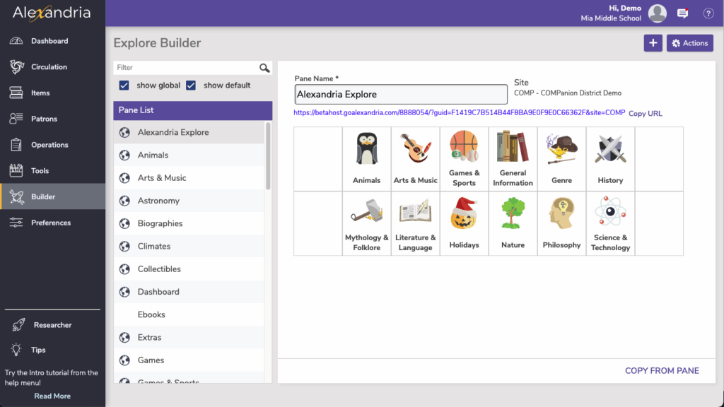Click the plus button to add pane
The image size is (724, 407).
[653, 43]
